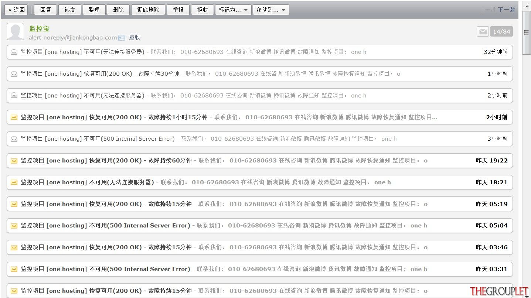Click the 昨天 03:31 timestamp

point(491,269)
